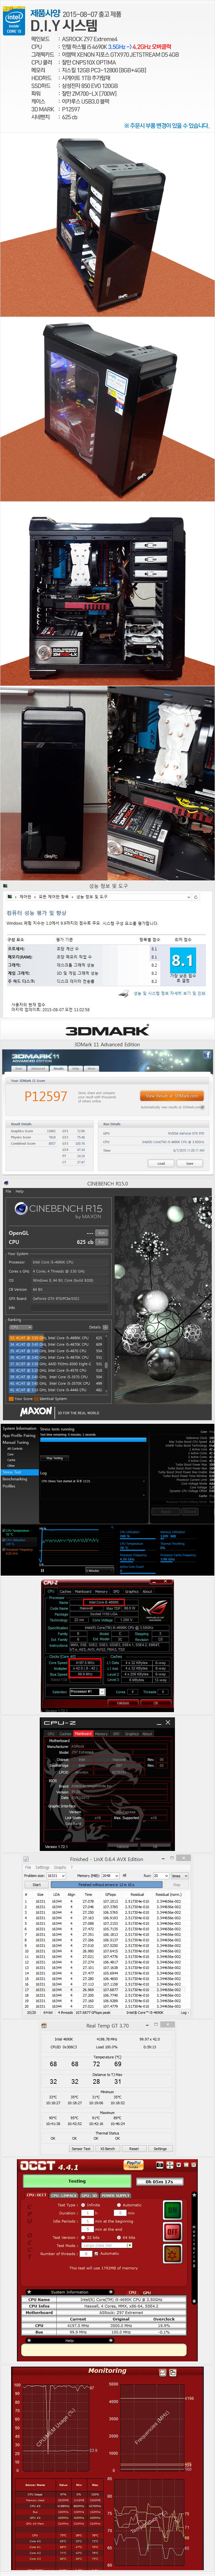Open the Help menu in Cinebench R15
Viewport: 215px width, 2576px height.
click(19, 1191)
